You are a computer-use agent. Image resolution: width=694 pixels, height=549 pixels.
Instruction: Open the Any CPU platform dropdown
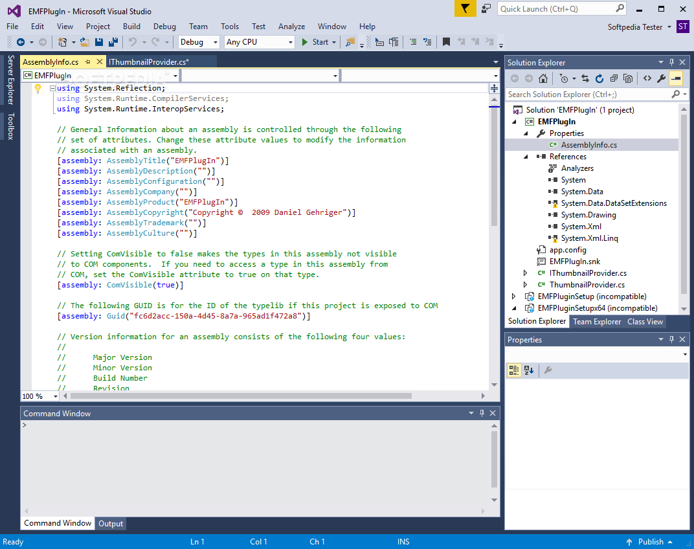(x=260, y=42)
